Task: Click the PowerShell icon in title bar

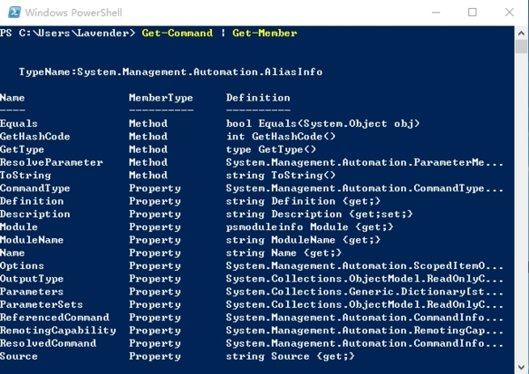Action: [14, 12]
